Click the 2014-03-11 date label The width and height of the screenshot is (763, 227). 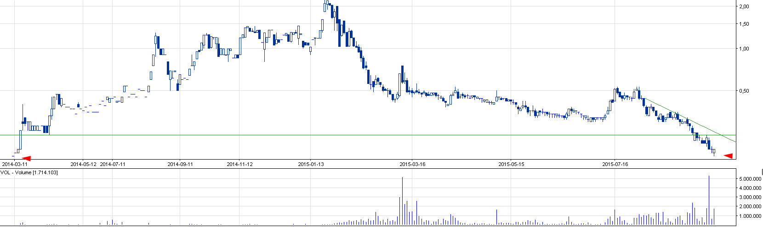tap(15, 164)
